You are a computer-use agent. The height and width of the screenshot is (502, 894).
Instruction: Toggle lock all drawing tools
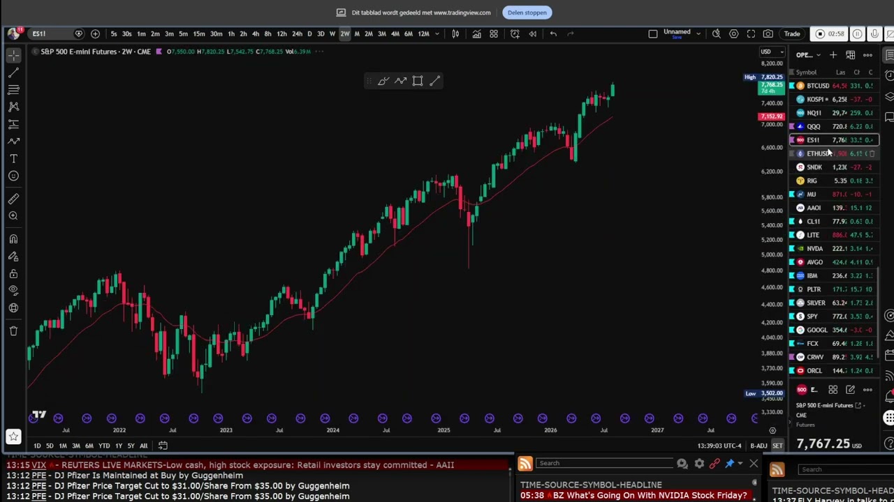coord(13,273)
